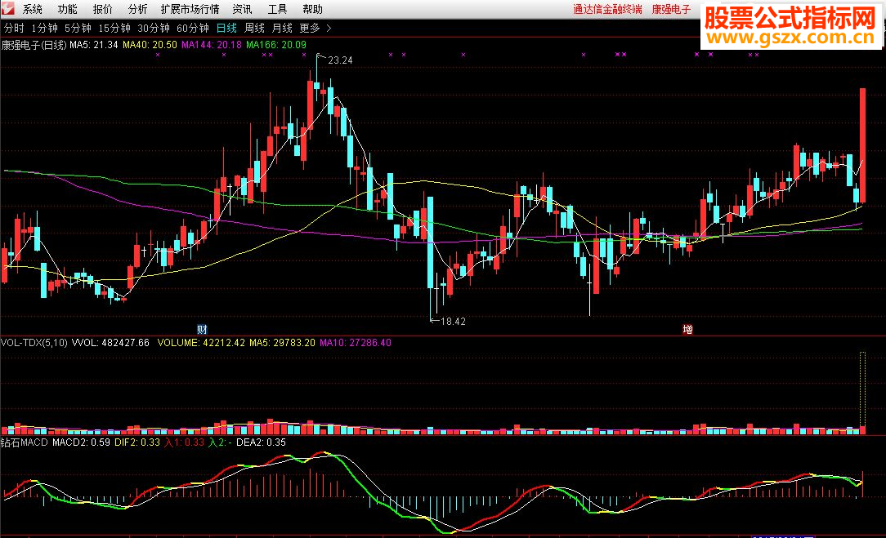Select the MA5: 21.34 indicator label
The image size is (886, 538).
94,45
